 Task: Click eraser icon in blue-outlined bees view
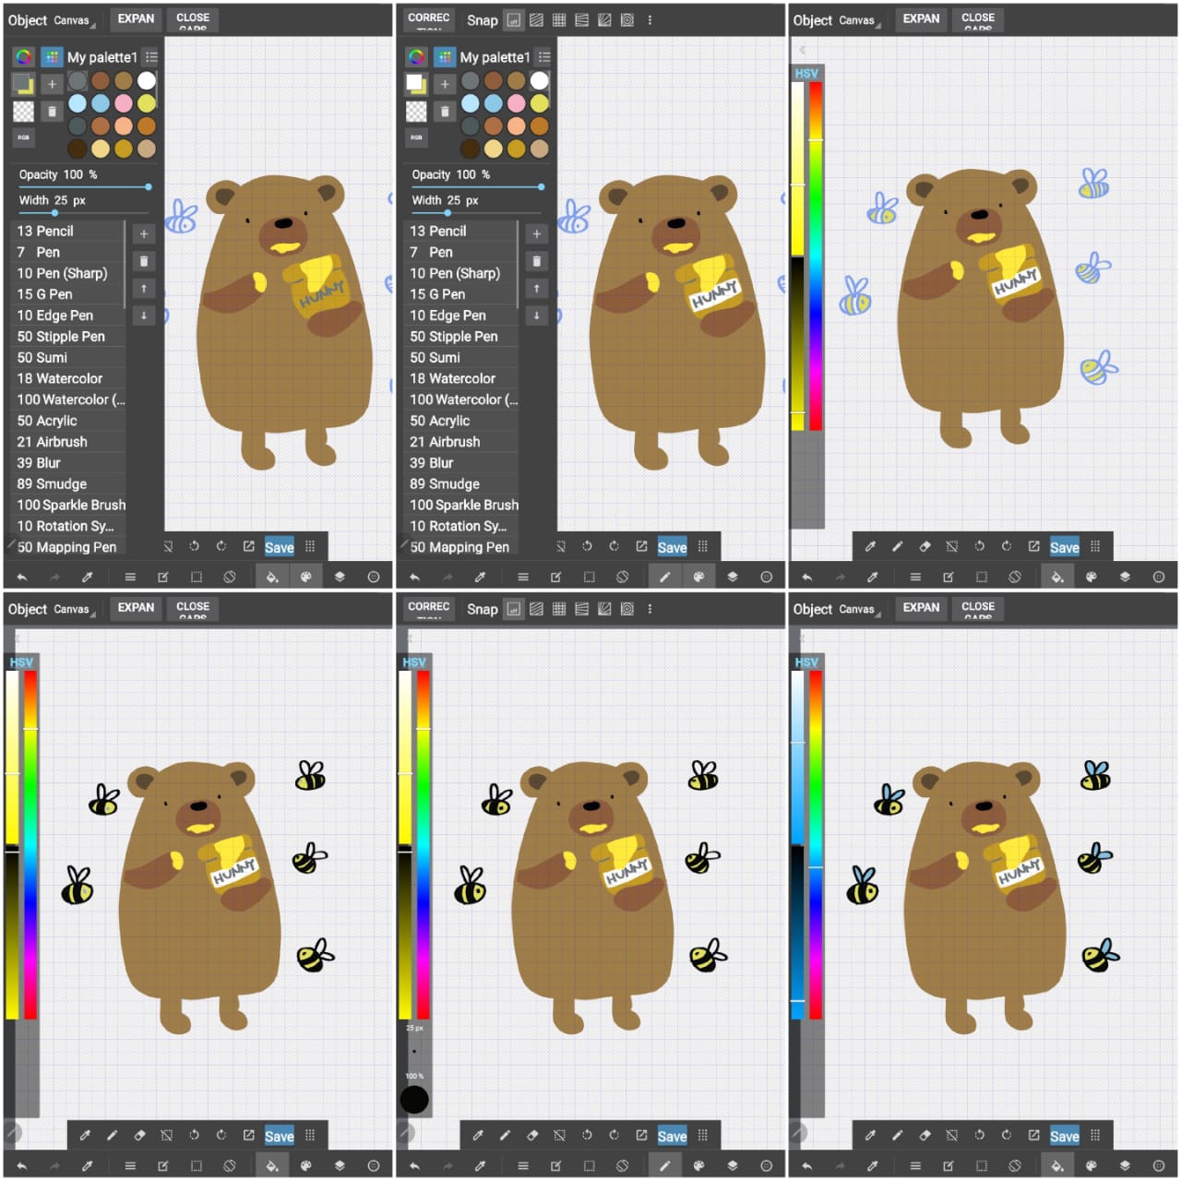pos(925,546)
